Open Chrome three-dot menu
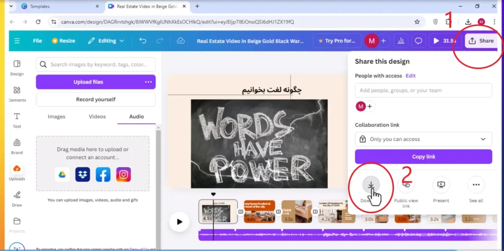 [494, 22]
